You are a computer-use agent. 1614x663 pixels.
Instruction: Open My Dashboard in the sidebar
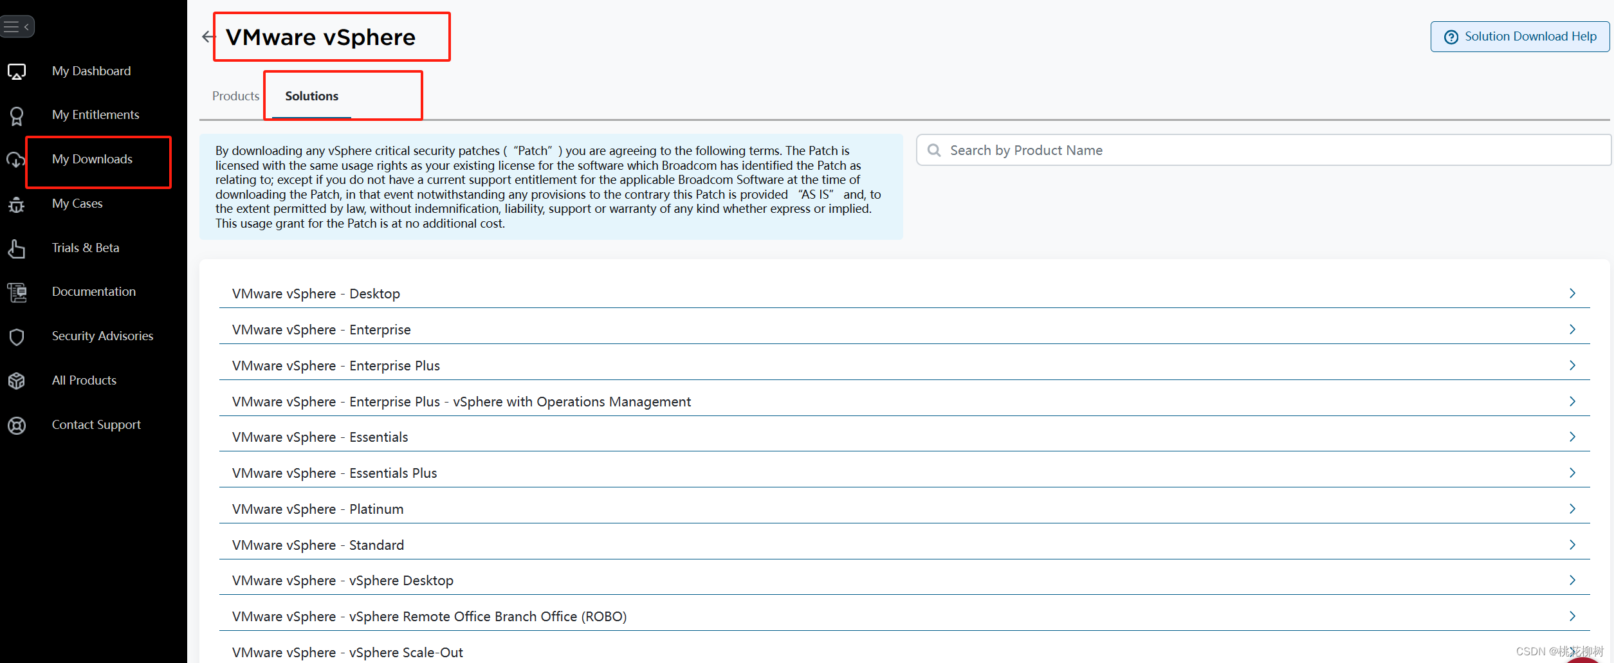(91, 71)
